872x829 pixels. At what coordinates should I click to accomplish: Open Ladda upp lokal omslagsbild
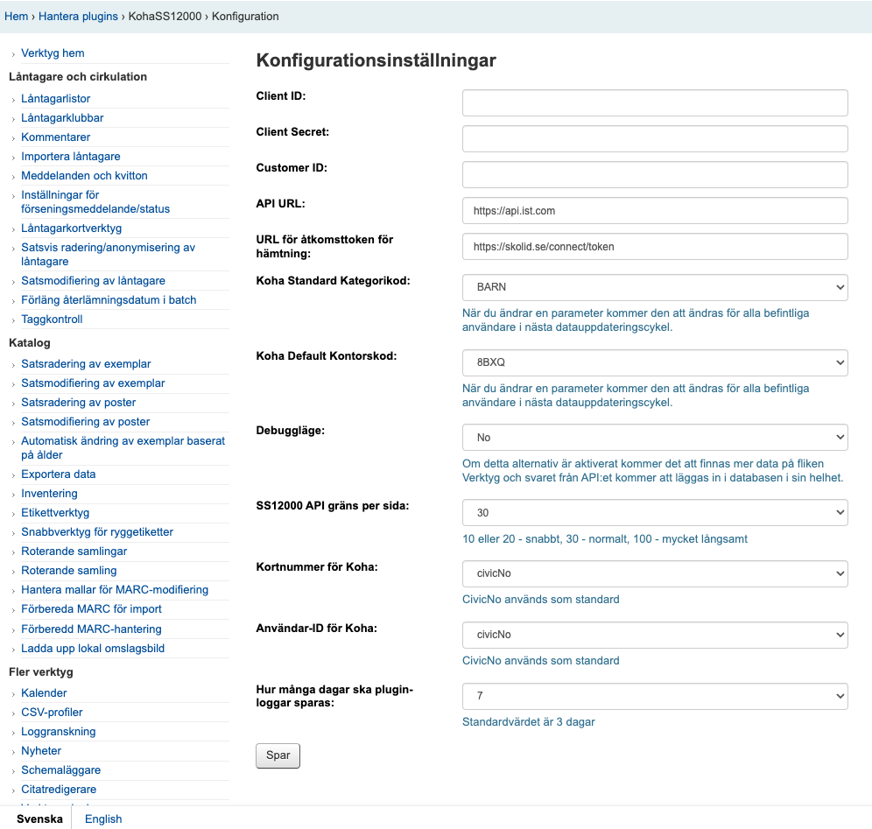click(93, 649)
